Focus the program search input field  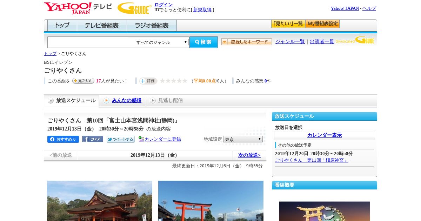coord(91,42)
